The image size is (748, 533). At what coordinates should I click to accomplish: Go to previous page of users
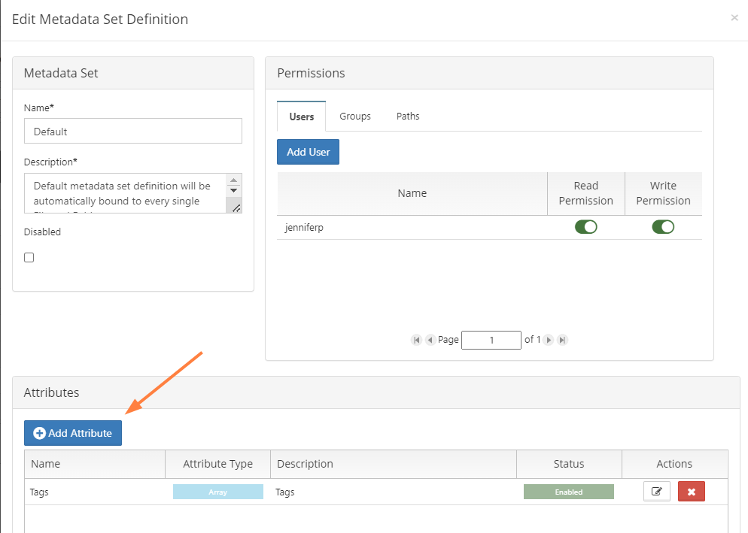[x=430, y=340]
